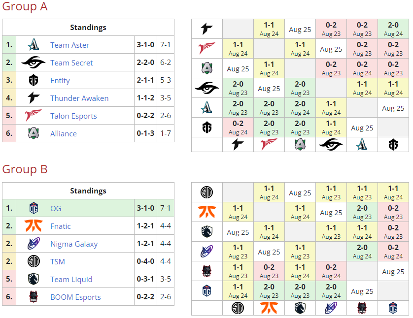
Task: Go to the Talon Esports page link
Action: click(x=73, y=116)
